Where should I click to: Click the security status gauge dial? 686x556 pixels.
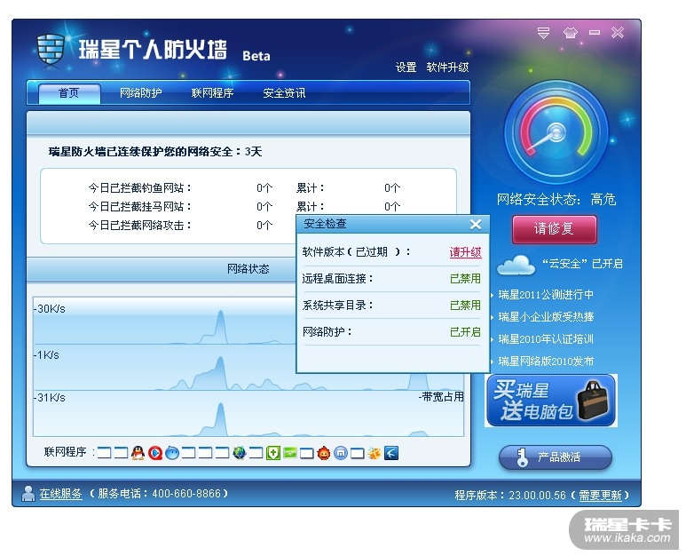pos(556,132)
